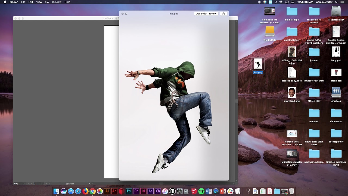
Task: Click the Administrator user menu
Action: tap(324, 2)
